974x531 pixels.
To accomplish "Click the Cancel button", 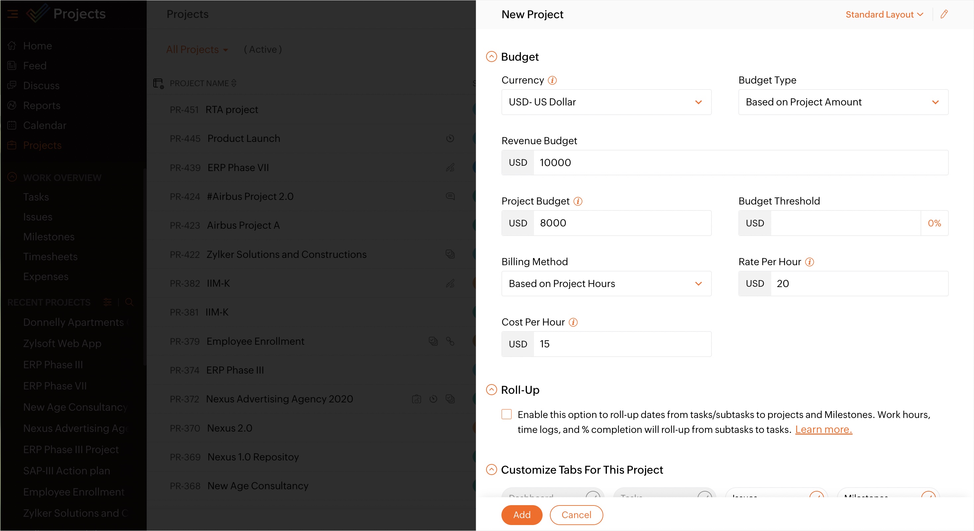I will 576,514.
